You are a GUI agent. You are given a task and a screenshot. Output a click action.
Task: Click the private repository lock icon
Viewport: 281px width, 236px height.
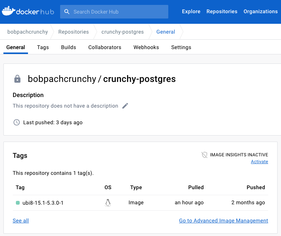click(17, 79)
